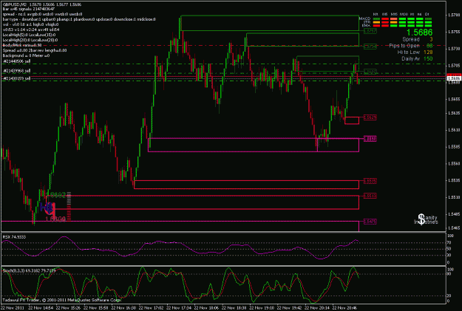The width and height of the screenshot is (462, 311).
Task: Click 1.5755 on the price axis
Action: tap(454, 32)
